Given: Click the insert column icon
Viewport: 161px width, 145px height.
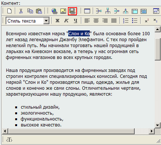Looking at the screenshot, I should tap(108, 11).
